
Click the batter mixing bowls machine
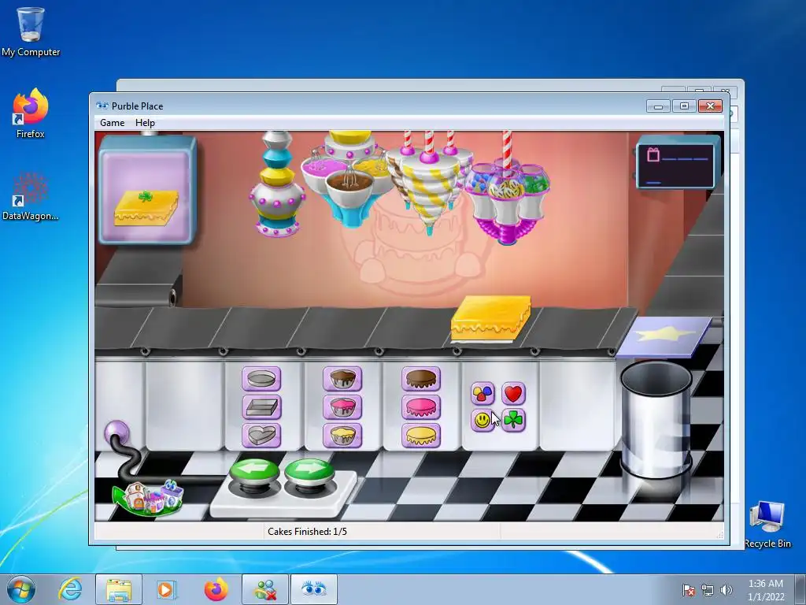pos(348,179)
